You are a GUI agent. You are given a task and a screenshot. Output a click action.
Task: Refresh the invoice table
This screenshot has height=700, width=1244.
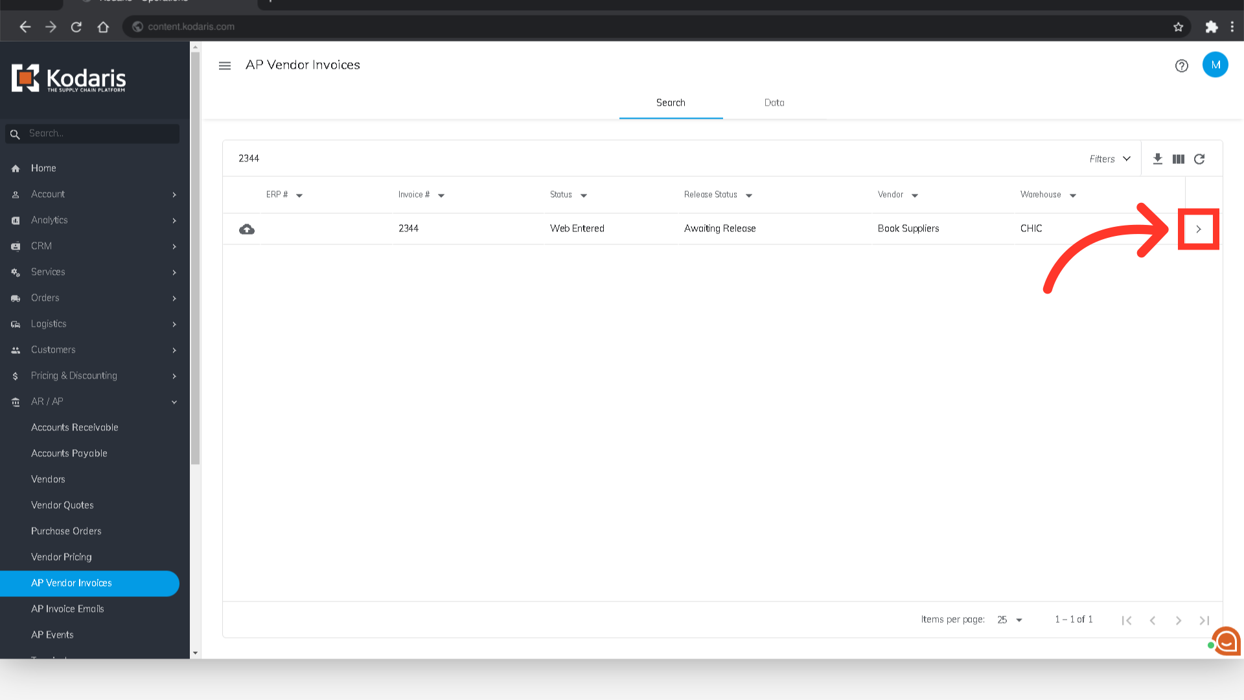(x=1199, y=159)
